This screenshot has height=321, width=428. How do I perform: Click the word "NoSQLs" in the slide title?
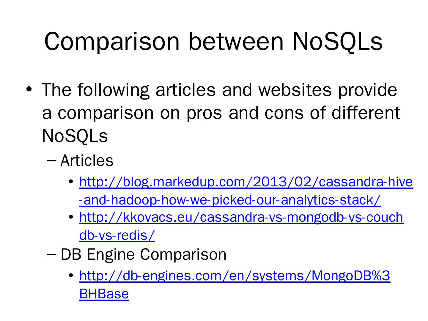coord(337,42)
